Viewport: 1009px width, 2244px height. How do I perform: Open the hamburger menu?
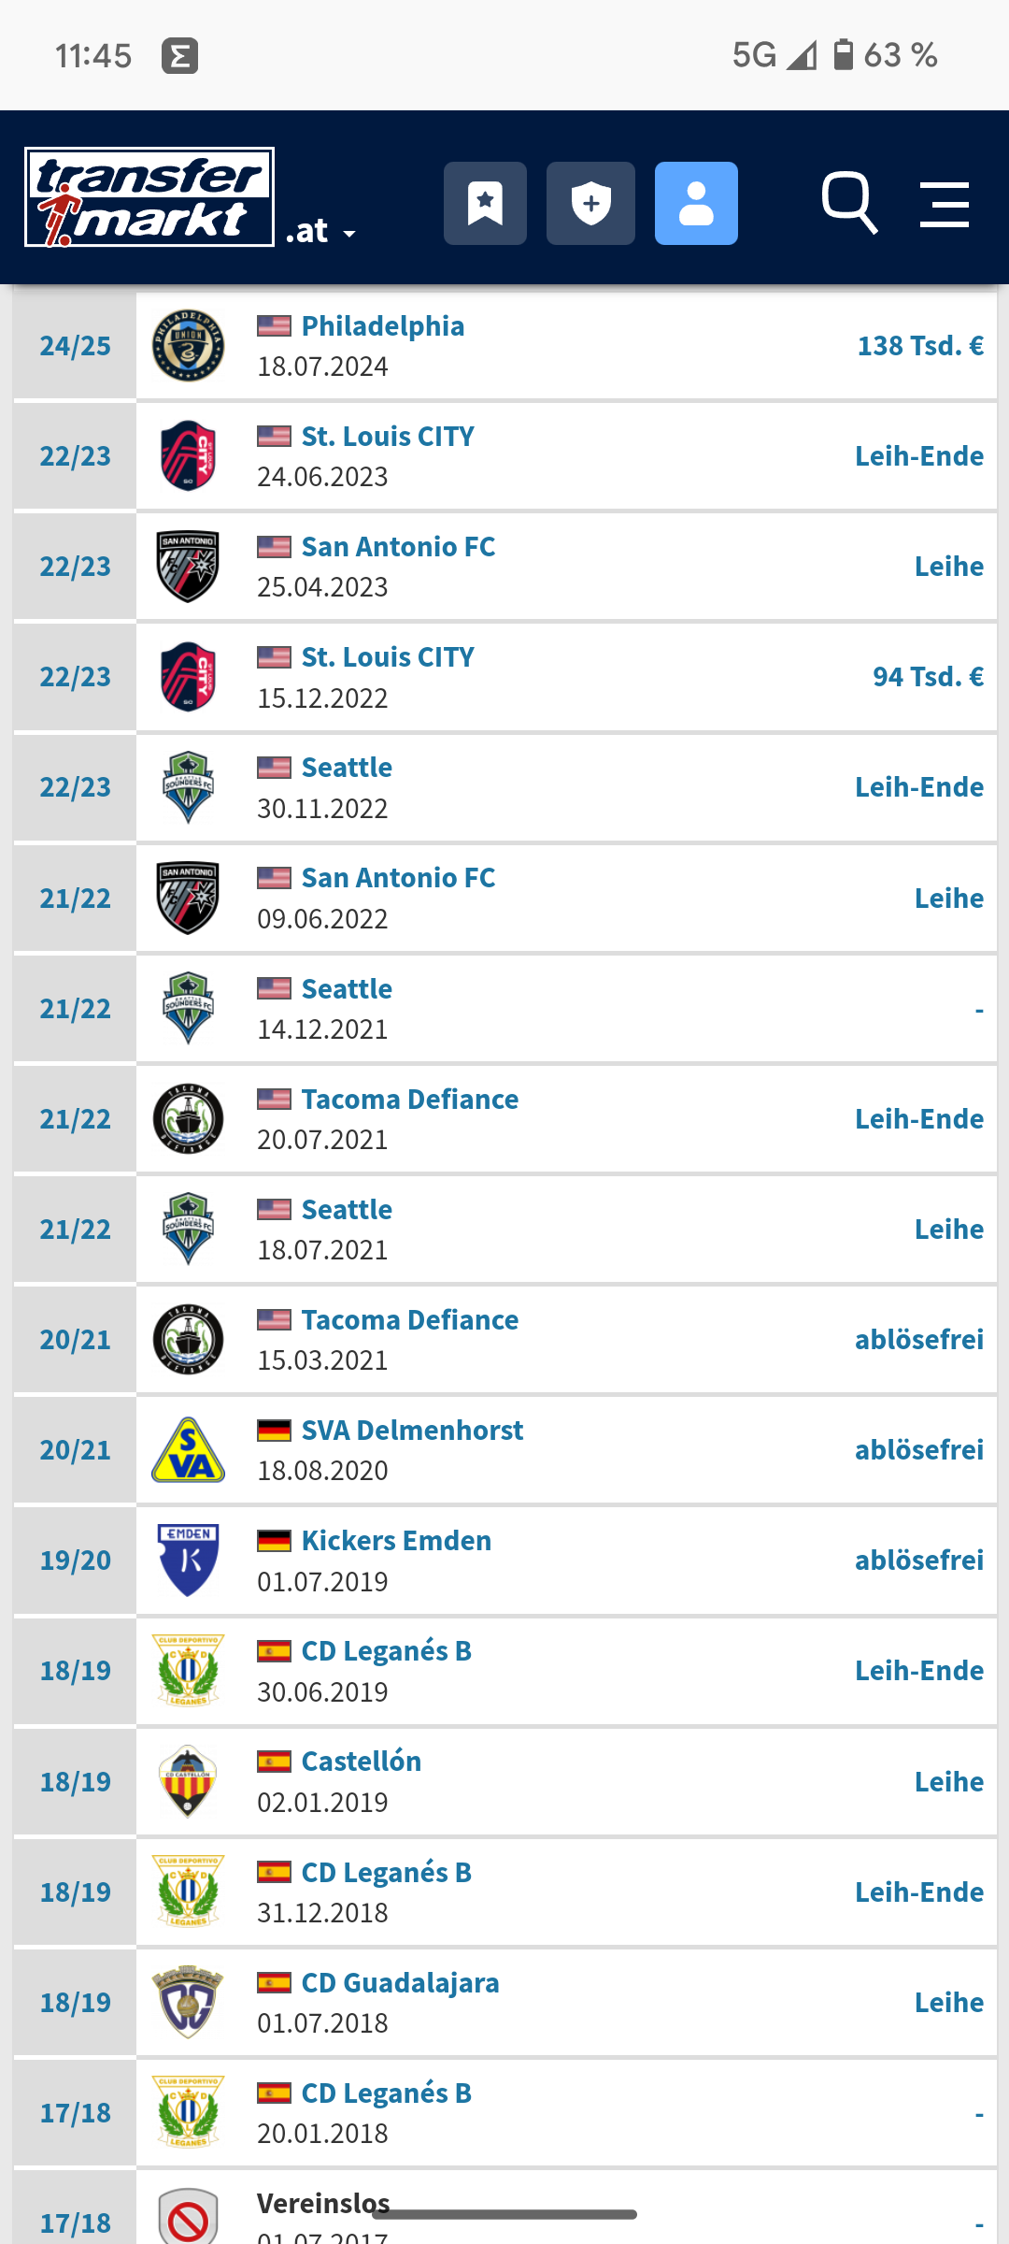point(945,205)
